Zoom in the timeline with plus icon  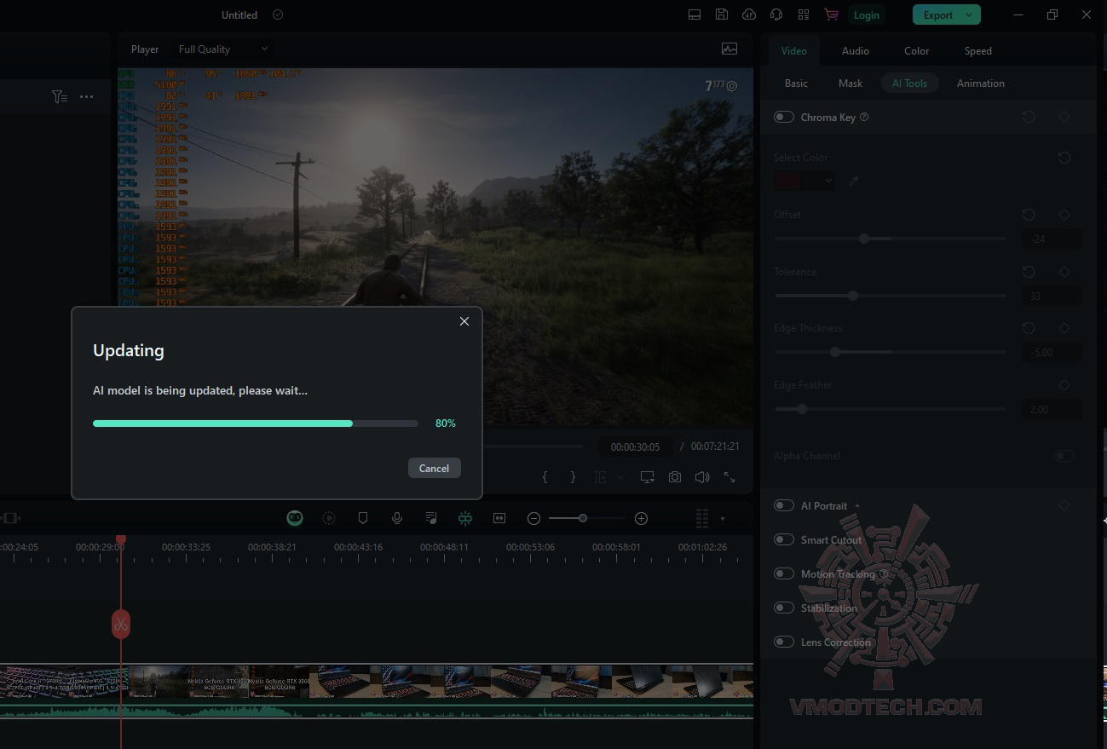[642, 518]
